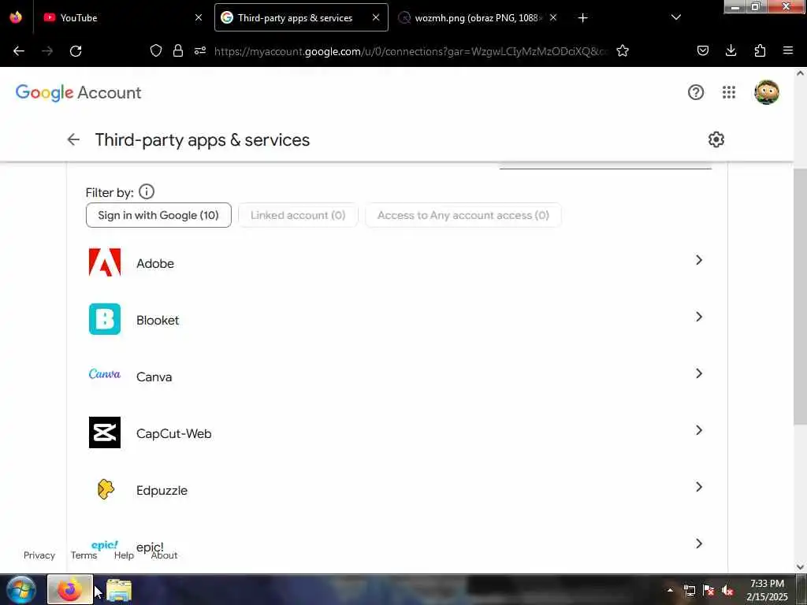The height and width of the screenshot is (605, 807).
Task: Open Google Account help icon
Action: point(695,92)
